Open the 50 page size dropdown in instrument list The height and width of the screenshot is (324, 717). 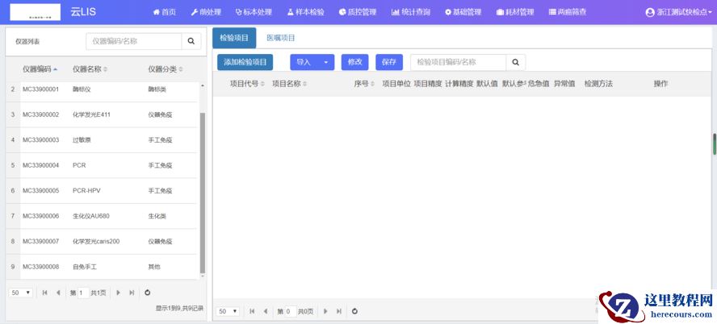(x=21, y=293)
